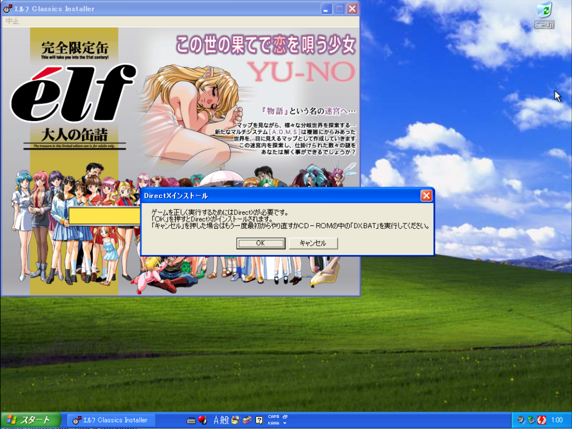This screenshot has width=572, height=429.
Task: Minimize the エルフ Classics Installer window
Action: (x=327, y=9)
